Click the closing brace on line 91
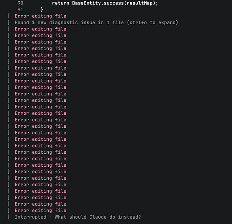The height and width of the screenshot is (224, 232). (x=42, y=9)
